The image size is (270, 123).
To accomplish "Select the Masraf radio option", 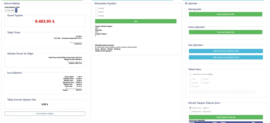I will tap(96, 12).
